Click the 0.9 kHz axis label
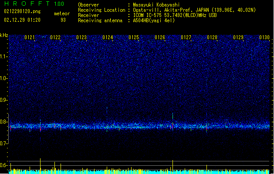Image resolution: width=274 pixels, height=174 pixels. (x=4, y=100)
